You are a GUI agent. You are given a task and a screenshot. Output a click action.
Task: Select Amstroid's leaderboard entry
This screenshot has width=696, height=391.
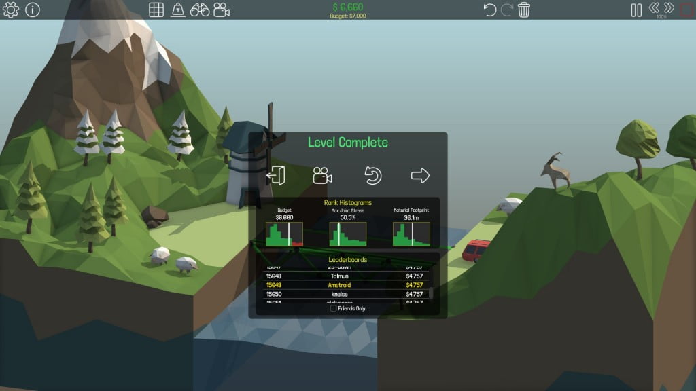click(x=340, y=284)
